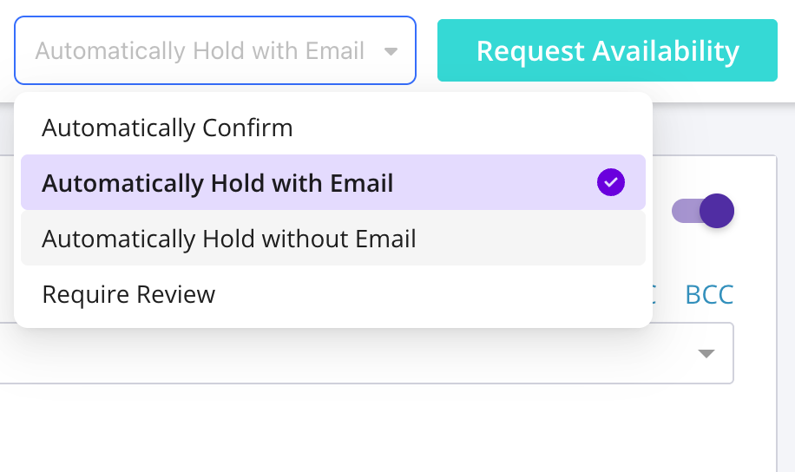
Task: Click the gray arrow icon in the lower field
Action: (x=706, y=353)
